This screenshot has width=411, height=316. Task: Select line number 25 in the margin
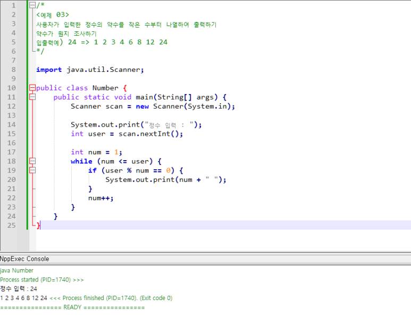pyautogui.click(x=12, y=225)
